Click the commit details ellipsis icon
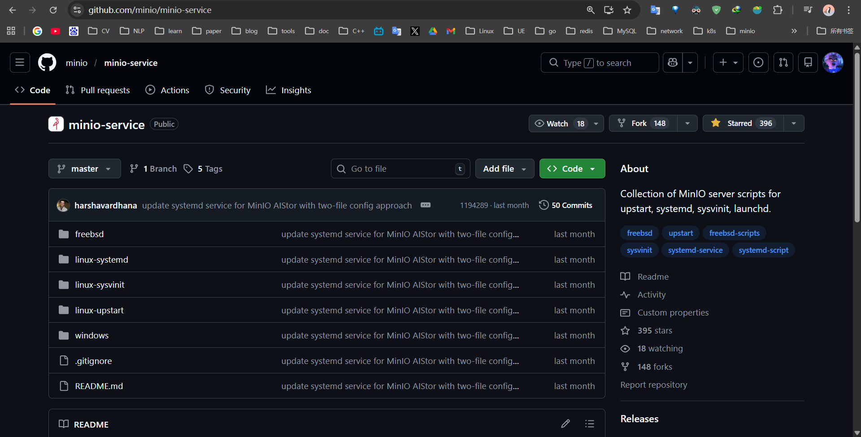This screenshot has height=437, width=861. pyautogui.click(x=426, y=205)
